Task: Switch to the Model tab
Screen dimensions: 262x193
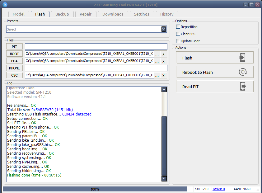Action: [x=19, y=14]
